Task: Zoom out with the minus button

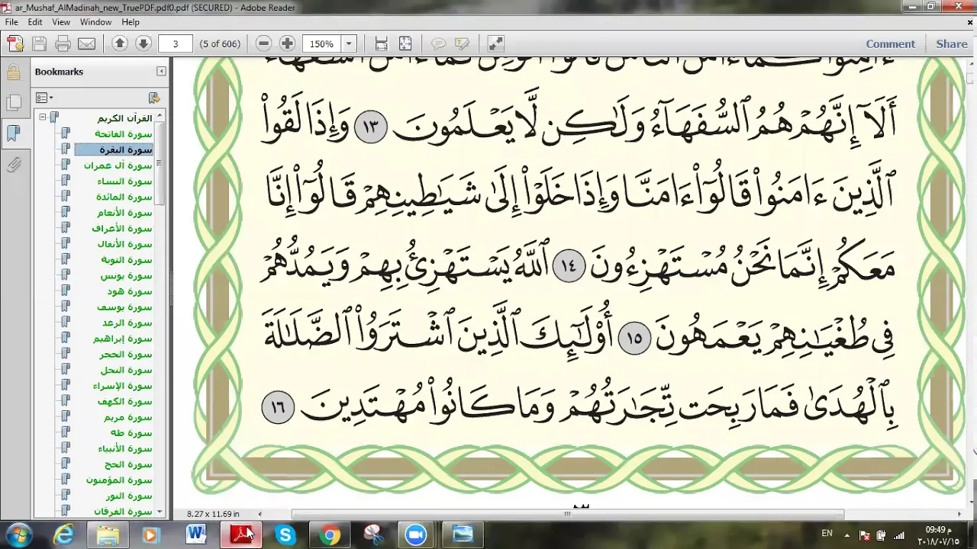Action: click(264, 43)
